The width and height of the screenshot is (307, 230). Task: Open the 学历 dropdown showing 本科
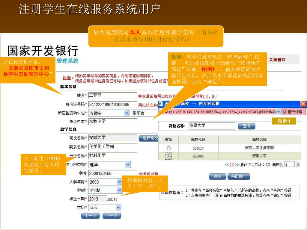(105, 208)
